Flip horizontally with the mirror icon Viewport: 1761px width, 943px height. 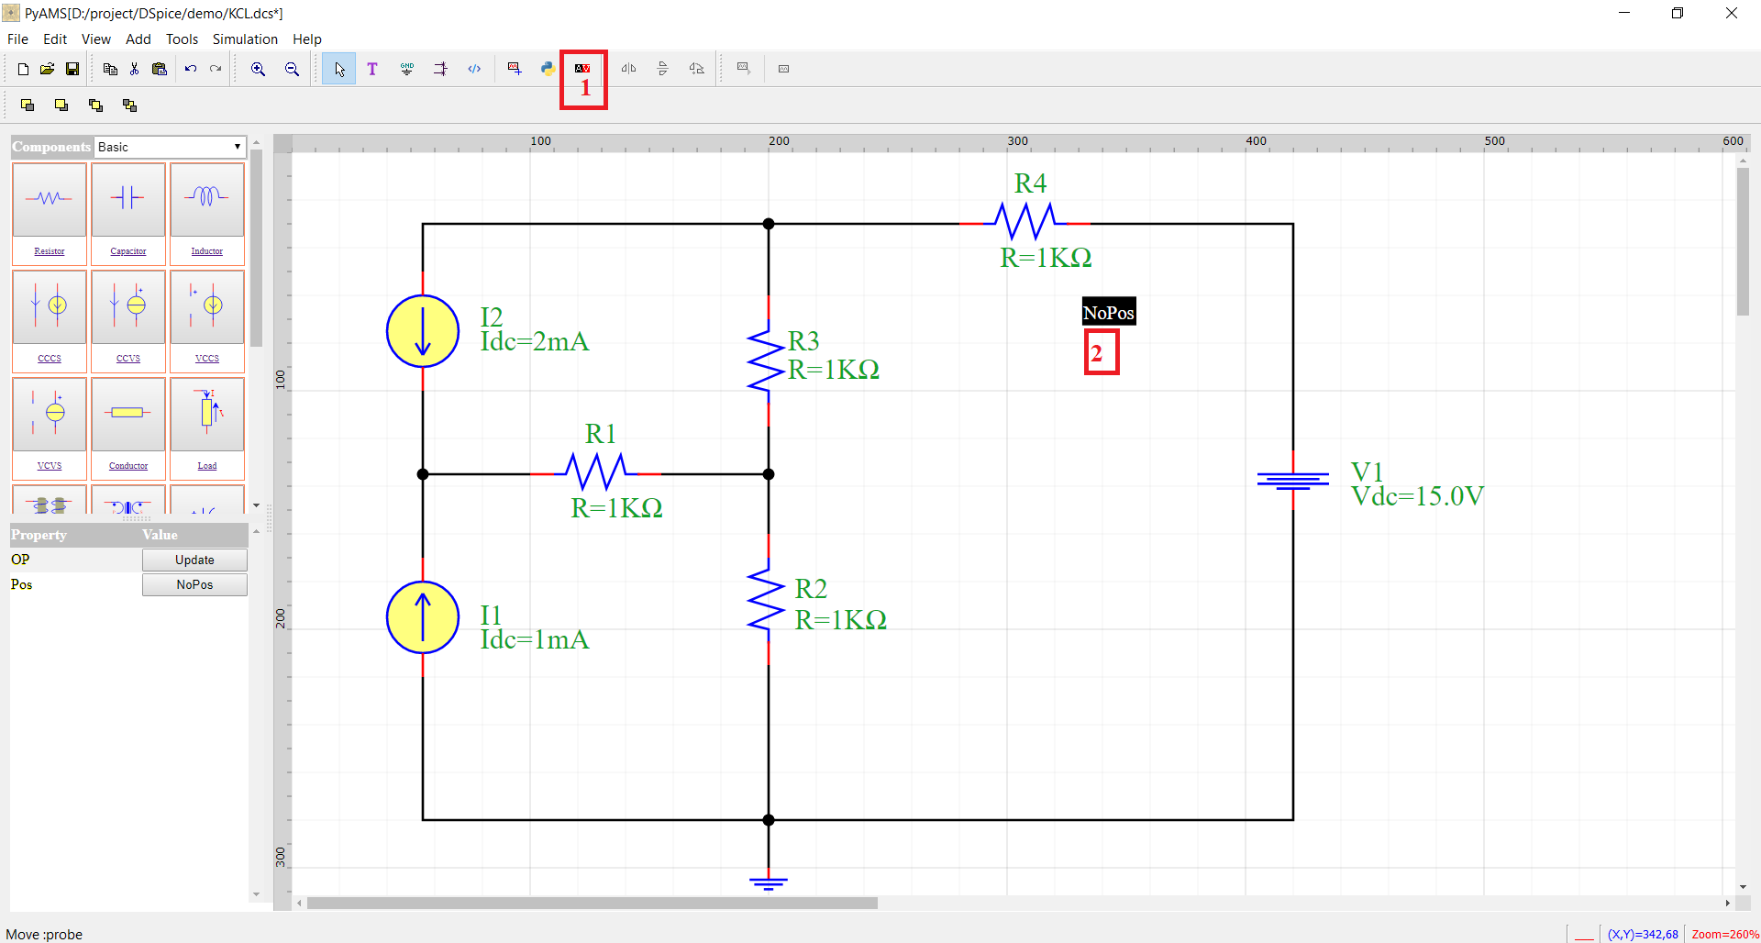[628, 69]
